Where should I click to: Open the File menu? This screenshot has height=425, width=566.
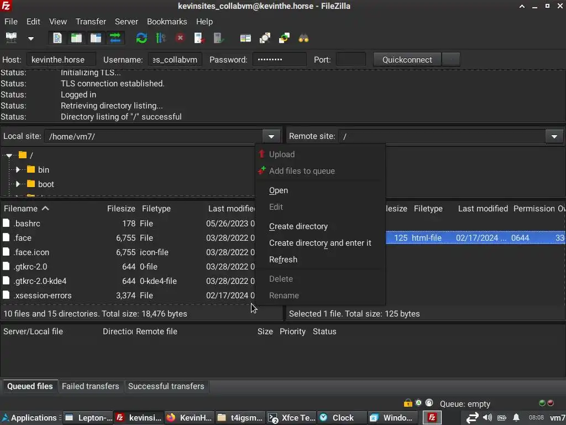[11, 22]
